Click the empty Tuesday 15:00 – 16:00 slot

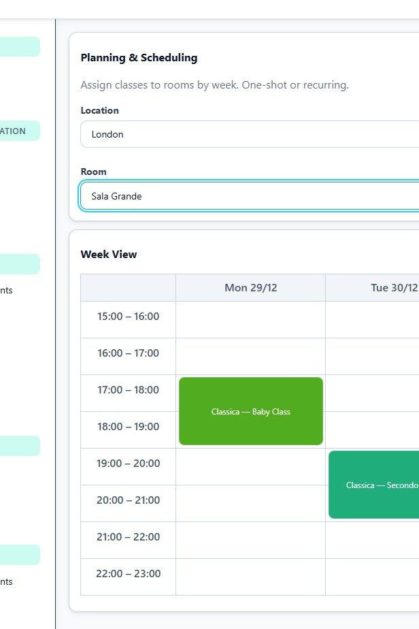click(373, 319)
